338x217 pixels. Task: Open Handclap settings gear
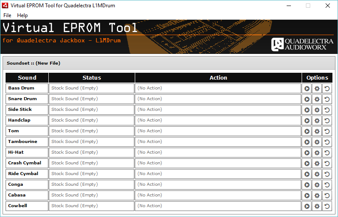[317, 121]
